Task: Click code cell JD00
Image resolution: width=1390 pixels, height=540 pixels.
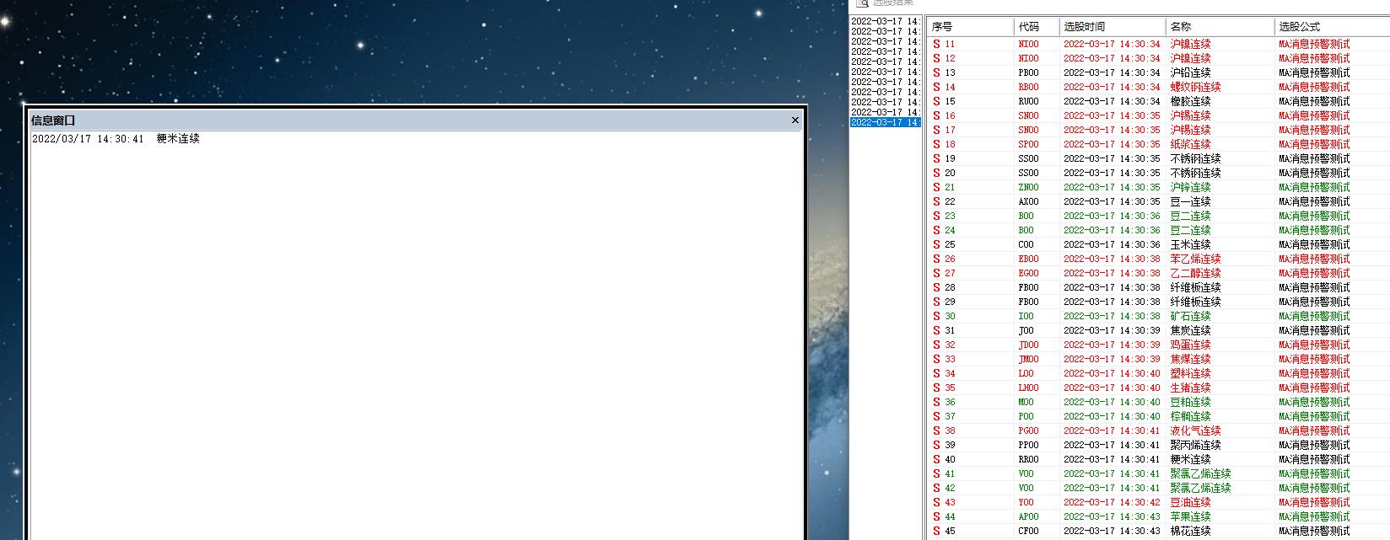Action: (x=1028, y=345)
